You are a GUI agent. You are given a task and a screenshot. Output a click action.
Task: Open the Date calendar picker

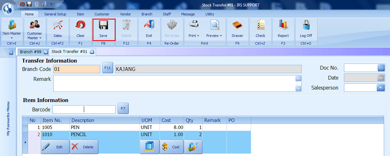(381, 77)
